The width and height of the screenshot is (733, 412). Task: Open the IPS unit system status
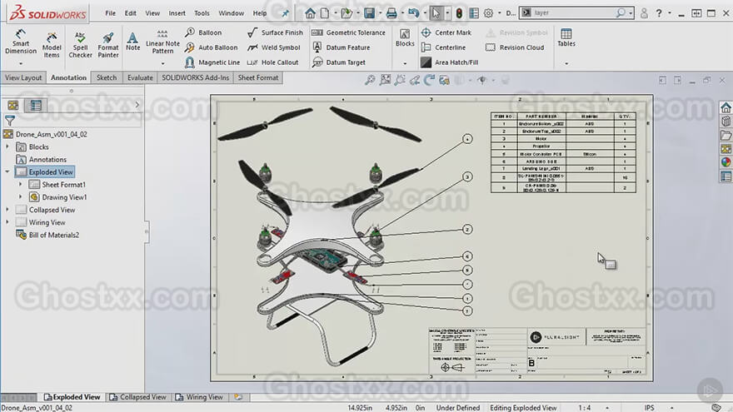point(650,408)
